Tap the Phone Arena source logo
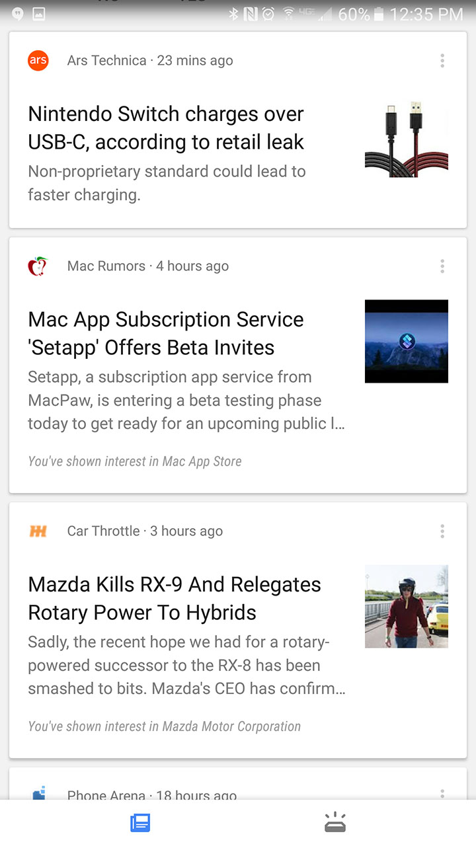 coord(39,792)
